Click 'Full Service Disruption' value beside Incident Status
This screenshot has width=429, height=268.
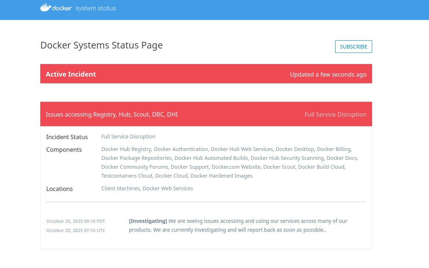pyautogui.click(x=128, y=137)
